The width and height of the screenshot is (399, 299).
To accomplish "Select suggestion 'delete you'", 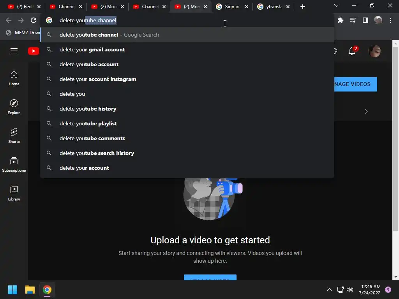I will 187,94.
